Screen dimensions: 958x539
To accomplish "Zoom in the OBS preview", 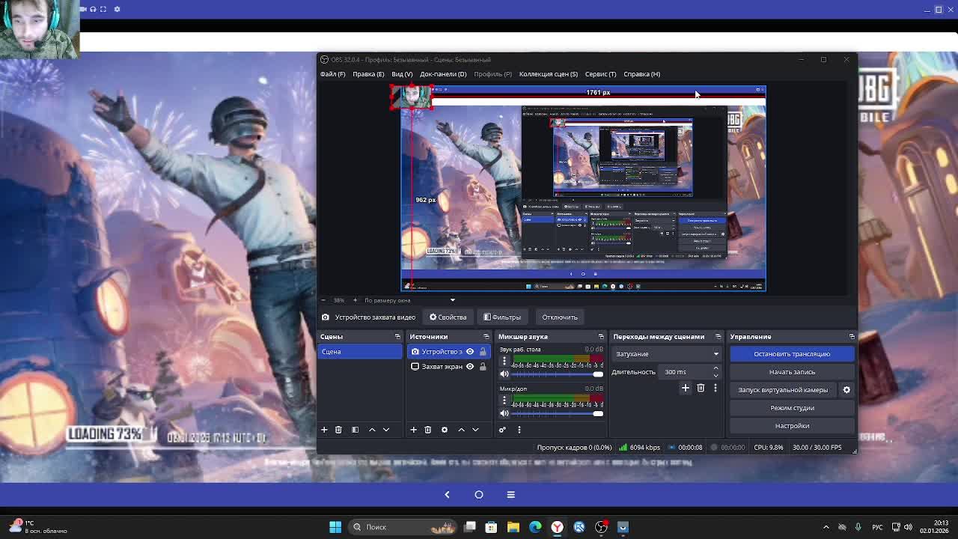I will pyautogui.click(x=355, y=300).
